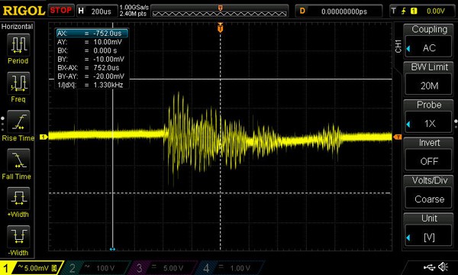Open the Unit [V] selector
This screenshot has height=275, width=458.
[x=429, y=238]
